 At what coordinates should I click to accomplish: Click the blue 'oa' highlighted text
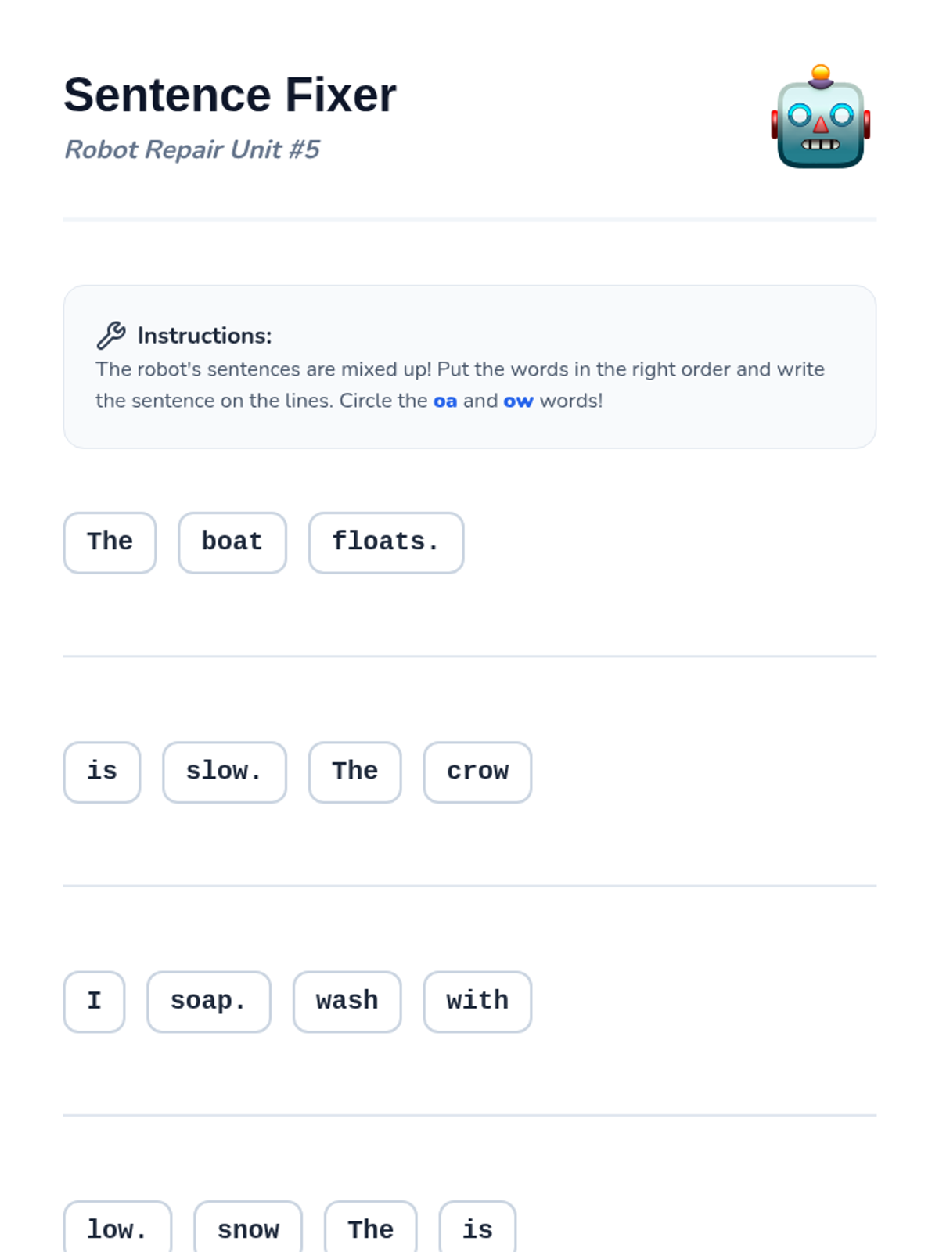coord(444,401)
